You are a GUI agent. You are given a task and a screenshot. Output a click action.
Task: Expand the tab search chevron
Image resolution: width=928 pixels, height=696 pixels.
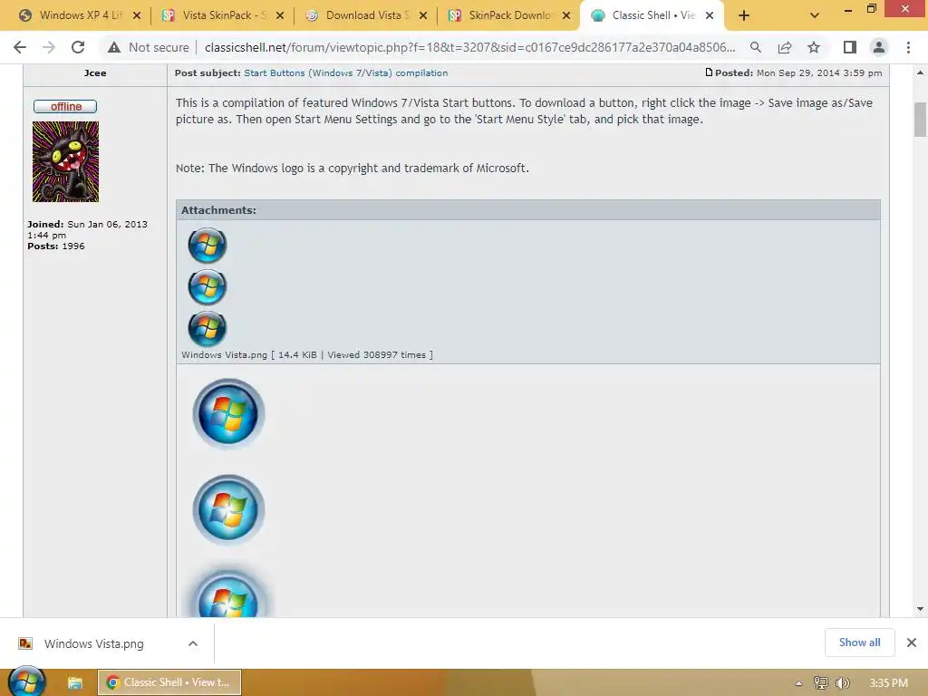(x=815, y=16)
